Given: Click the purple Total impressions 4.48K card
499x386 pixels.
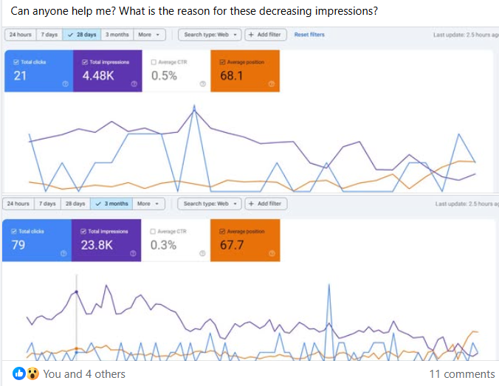Looking at the screenshot, I should [108, 71].
